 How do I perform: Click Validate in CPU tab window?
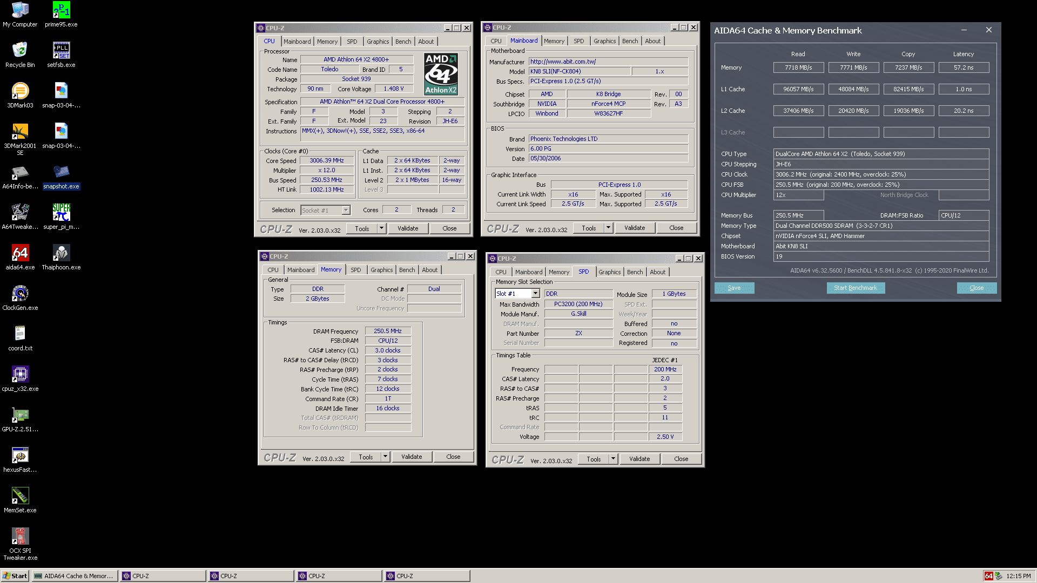(x=408, y=228)
